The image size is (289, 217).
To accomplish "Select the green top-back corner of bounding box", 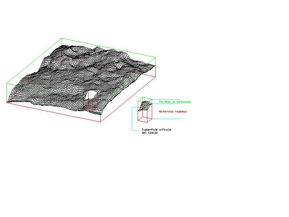I will 62,38.
